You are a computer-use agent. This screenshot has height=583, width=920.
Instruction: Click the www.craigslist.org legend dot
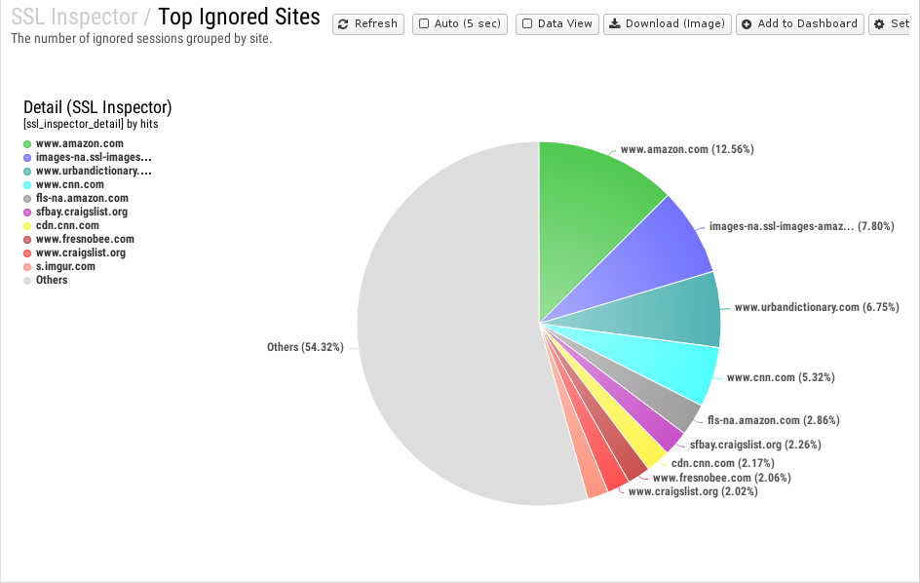tap(27, 253)
